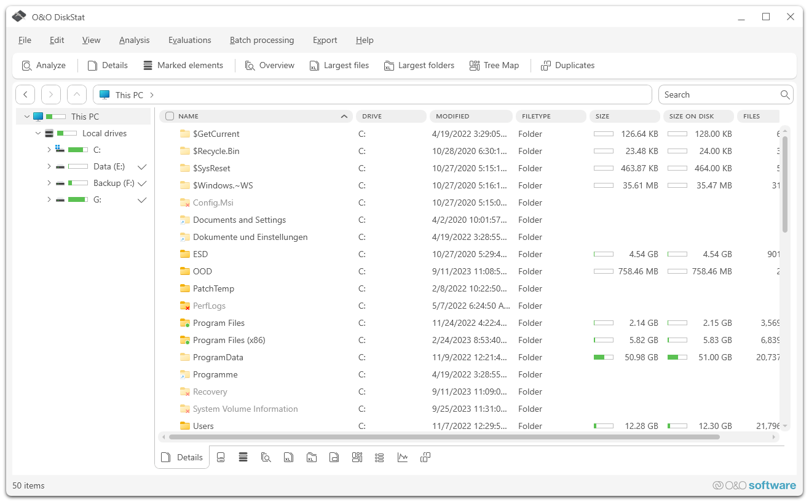The width and height of the screenshot is (809, 502).
Task: Open the Details view from toolbar
Action: point(108,65)
